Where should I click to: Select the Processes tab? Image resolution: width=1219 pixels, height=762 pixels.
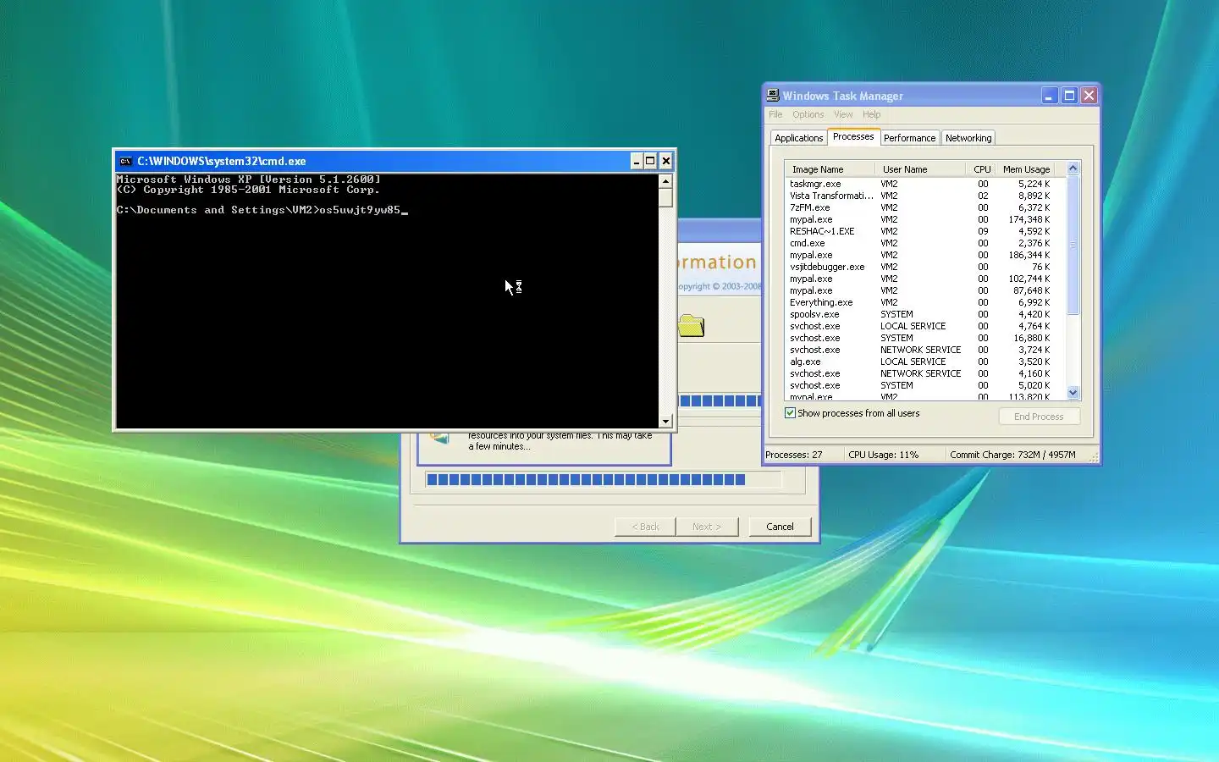click(x=853, y=136)
